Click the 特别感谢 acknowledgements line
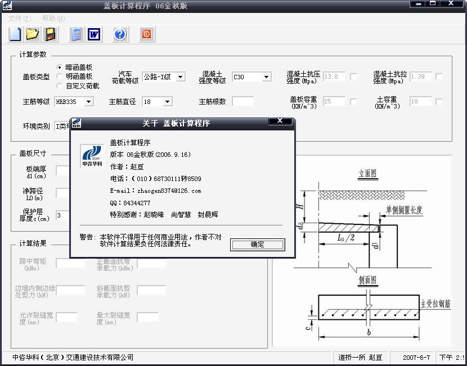This screenshot has width=467, height=366. pyautogui.click(x=164, y=215)
